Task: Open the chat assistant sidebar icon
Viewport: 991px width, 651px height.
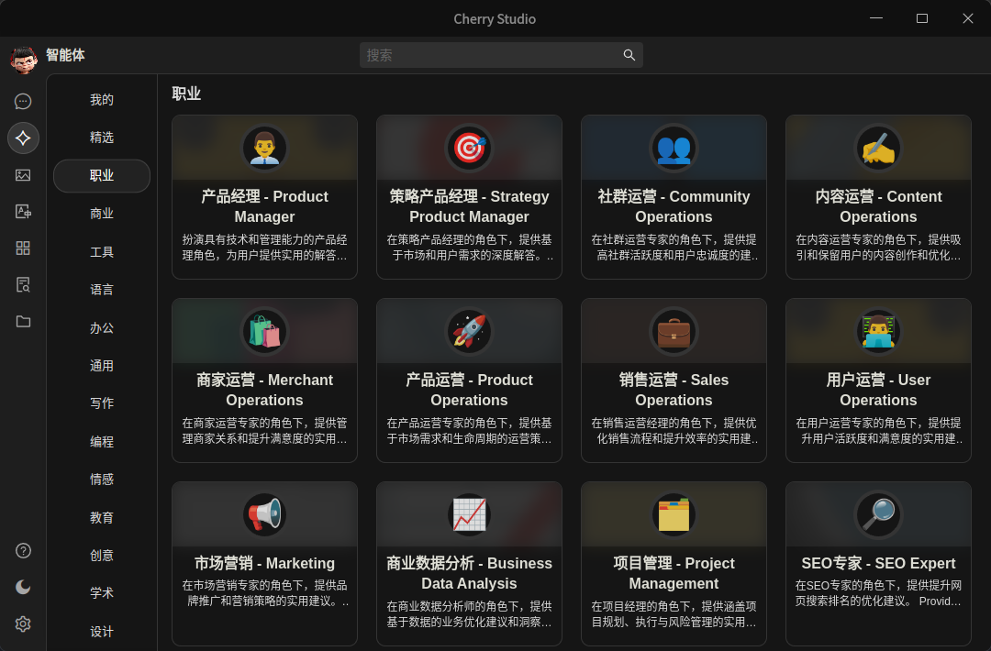Action: [23, 102]
